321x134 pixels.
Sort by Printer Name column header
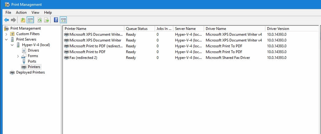94,29
